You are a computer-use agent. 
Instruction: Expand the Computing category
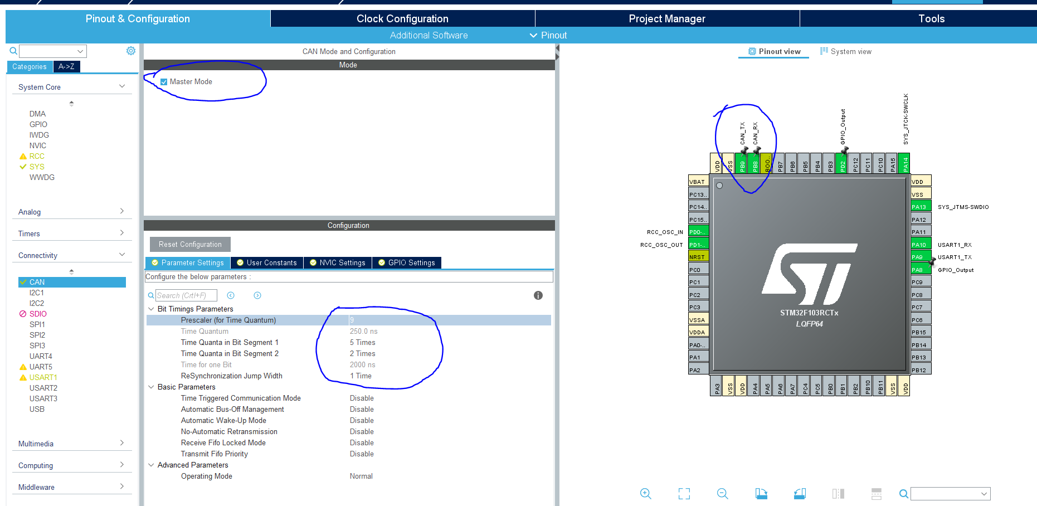122,465
